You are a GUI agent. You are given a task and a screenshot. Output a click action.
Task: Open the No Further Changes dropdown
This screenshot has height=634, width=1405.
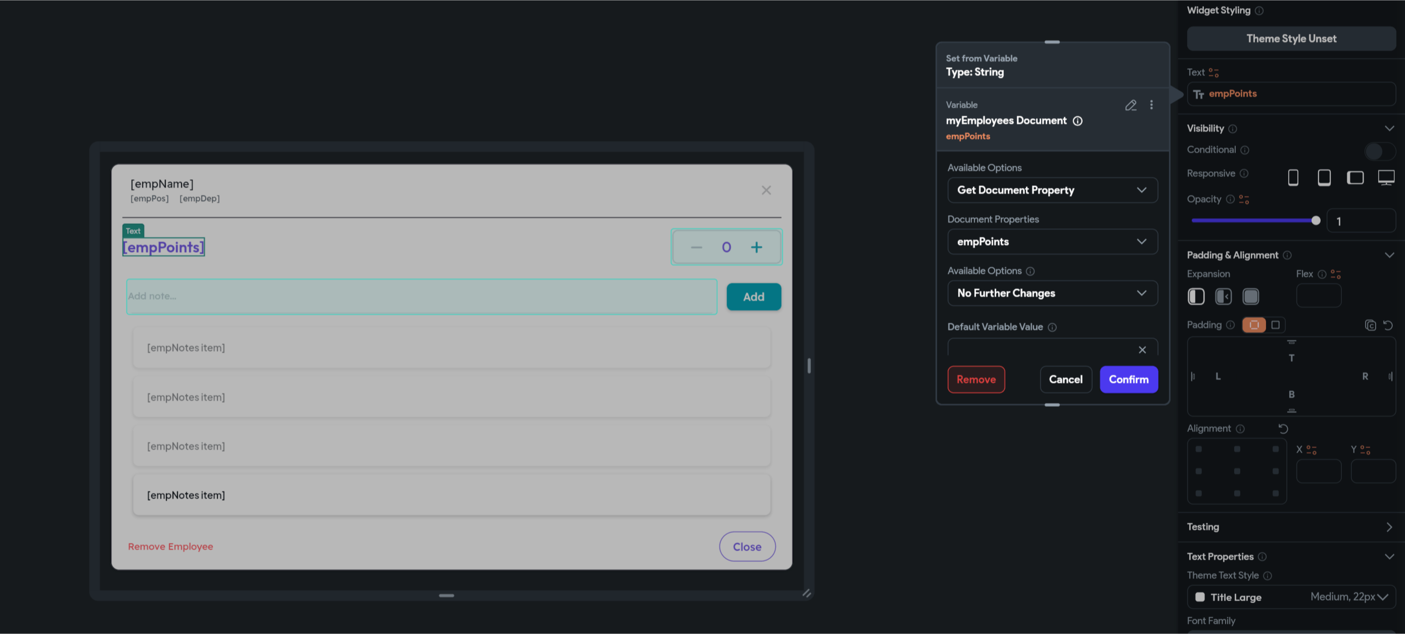[1053, 293]
